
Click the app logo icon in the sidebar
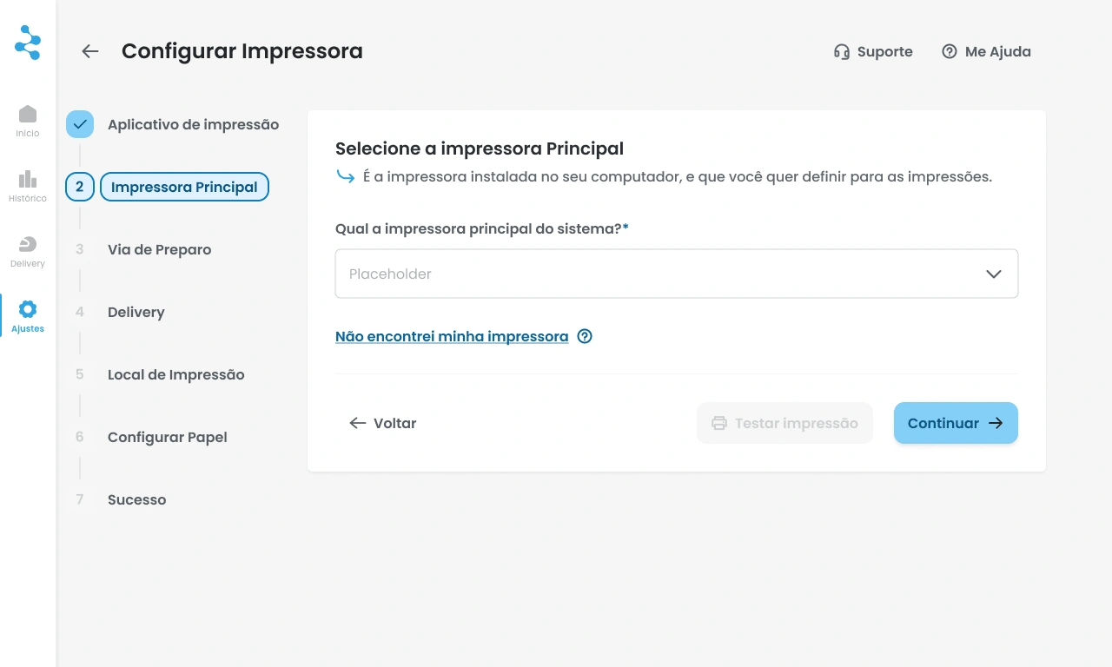point(28,43)
